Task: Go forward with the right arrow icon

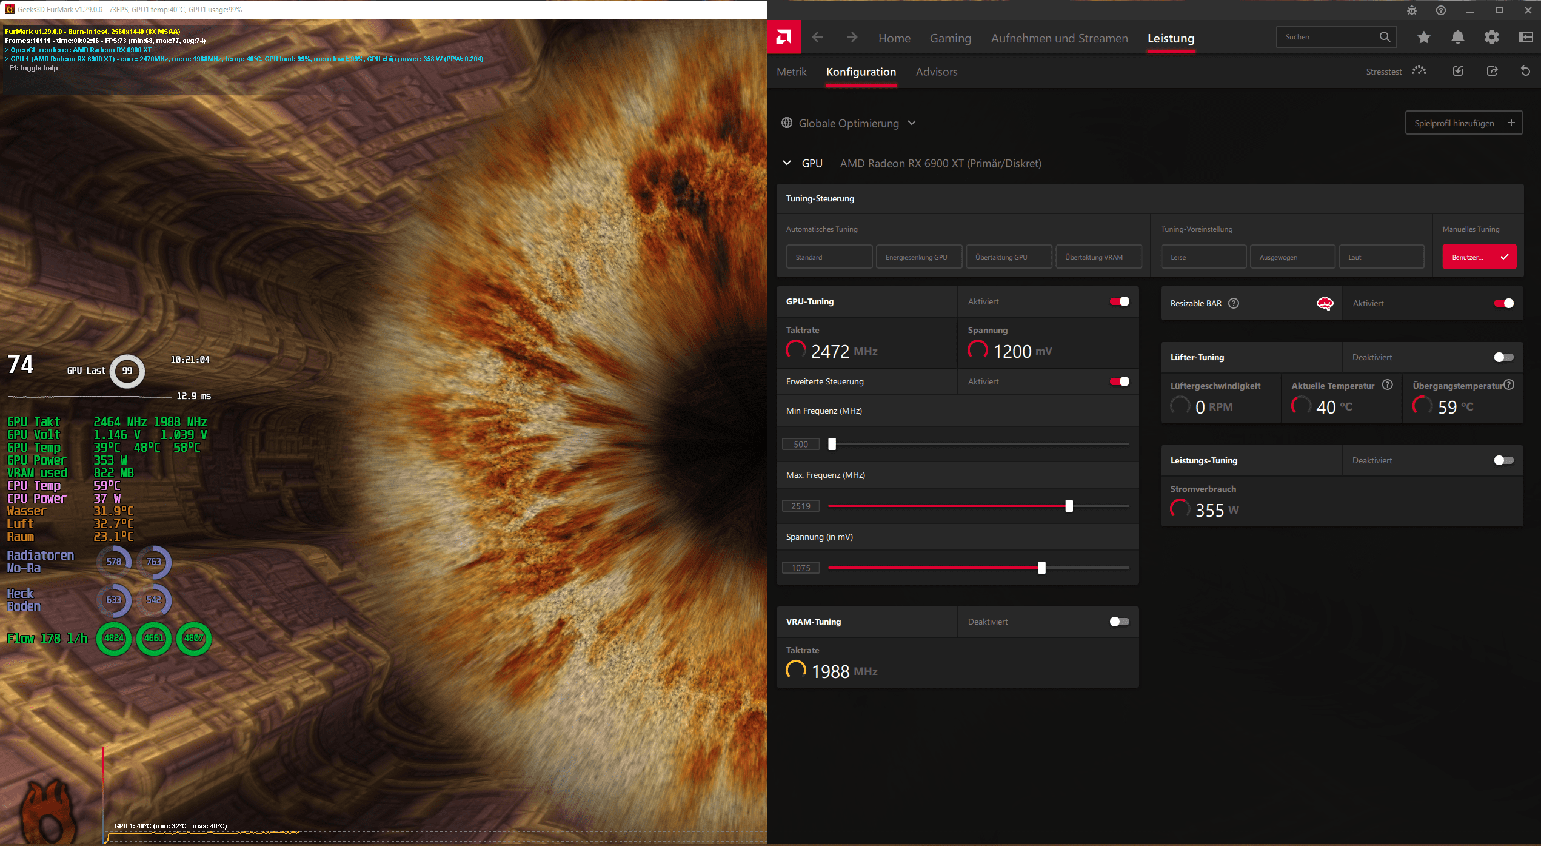Action: (852, 38)
